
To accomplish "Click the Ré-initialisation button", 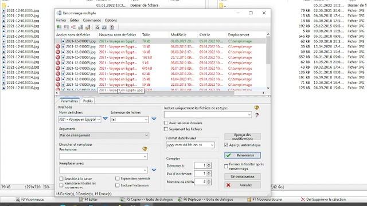I will click(x=243, y=177).
